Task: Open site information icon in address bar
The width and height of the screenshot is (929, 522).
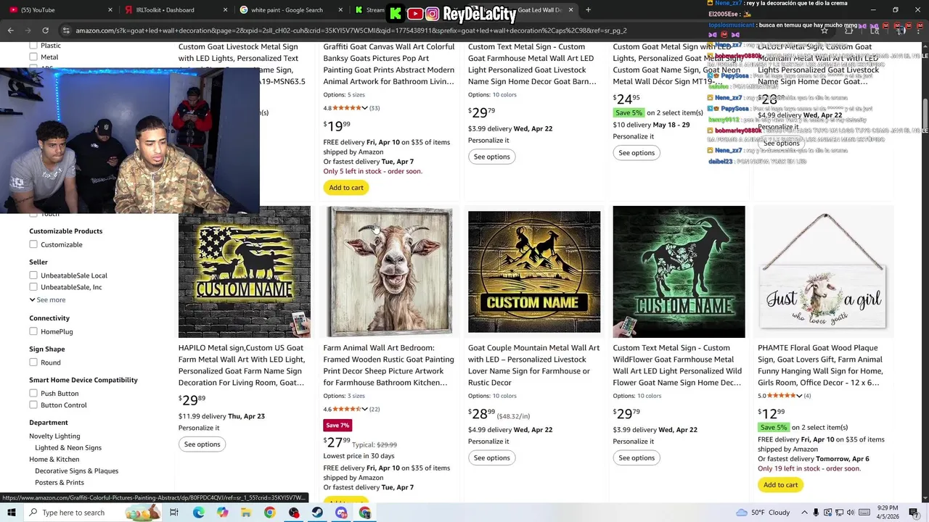Action: tap(66, 30)
